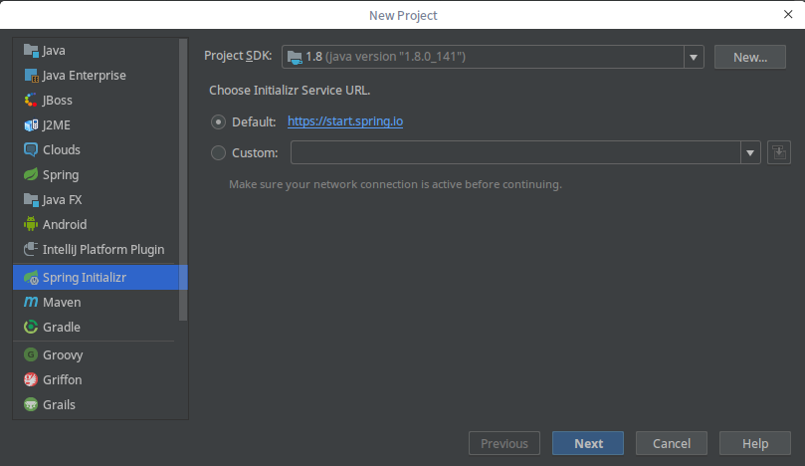Click the Griffon red icon
The height and width of the screenshot is (466, 805).
coord(31,379)
